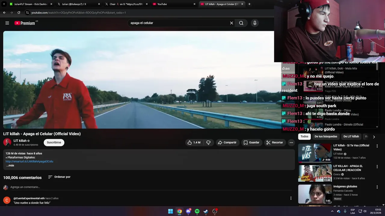Click the magnifier search button
The height and width of the screenshot is (216, 385).
[241, 23]
